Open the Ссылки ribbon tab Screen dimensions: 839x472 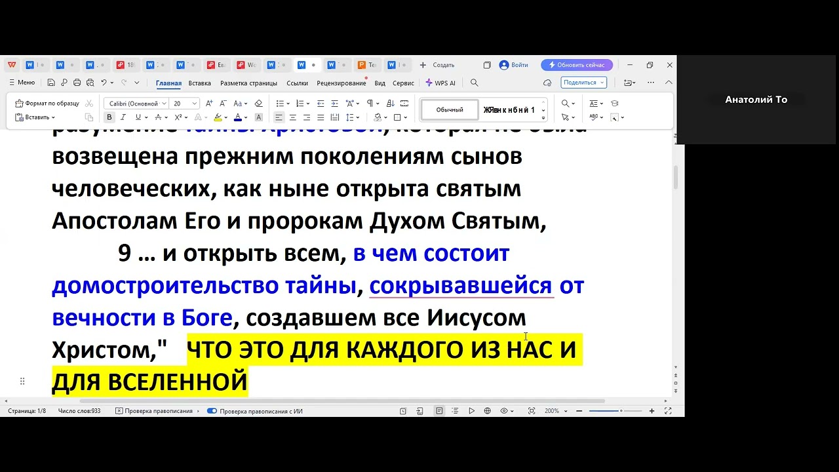(x=297, y=83)
